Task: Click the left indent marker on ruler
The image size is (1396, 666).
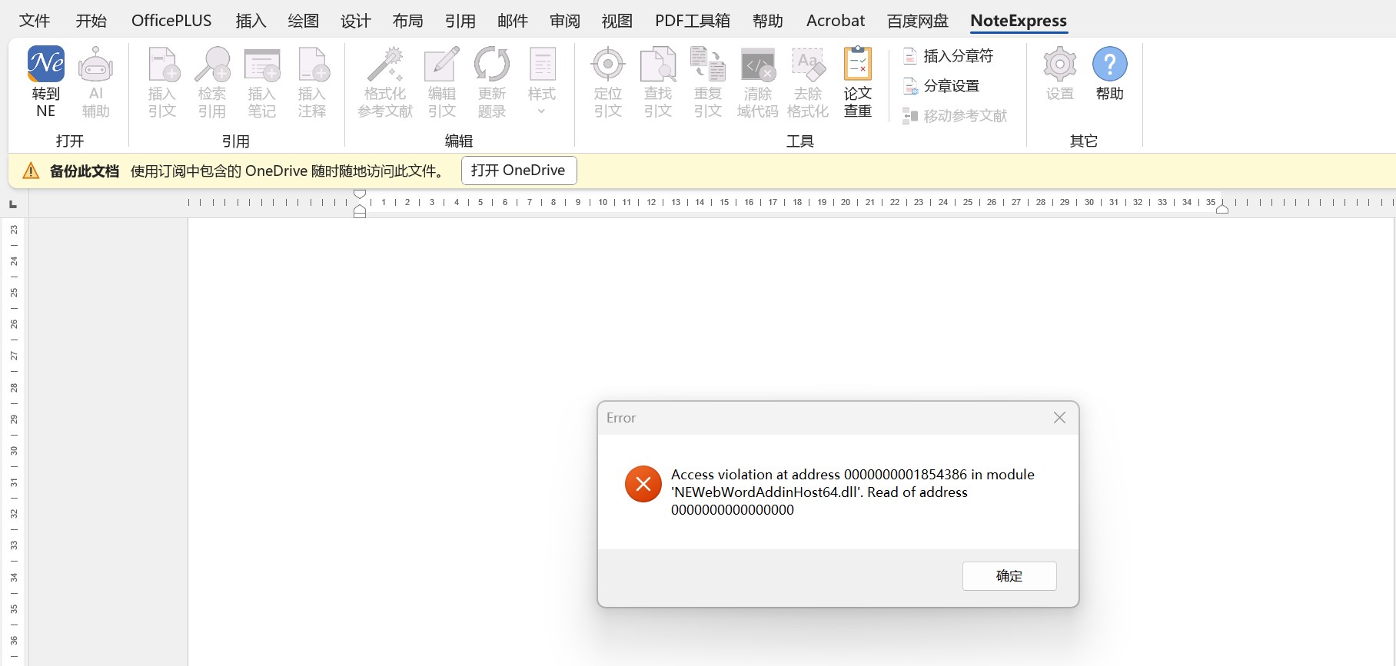Action: click(360, 212)
